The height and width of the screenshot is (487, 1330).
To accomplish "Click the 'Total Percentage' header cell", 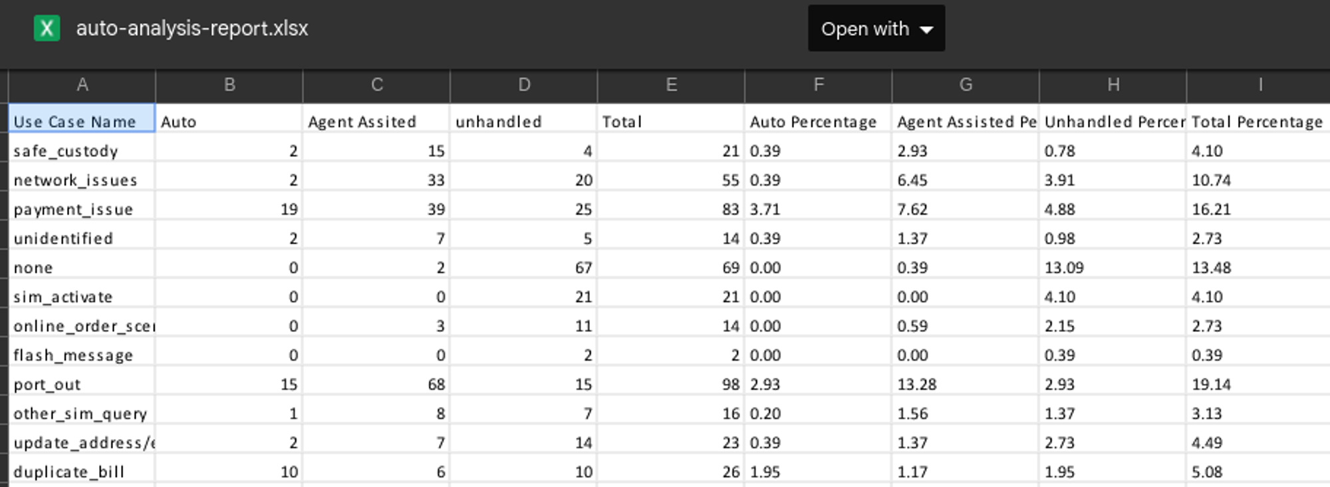I will [x=1257, y=122].
